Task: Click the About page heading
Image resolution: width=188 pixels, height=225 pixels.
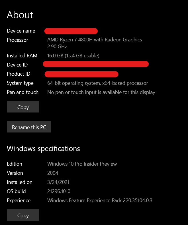Action: [x=20, y=15]
